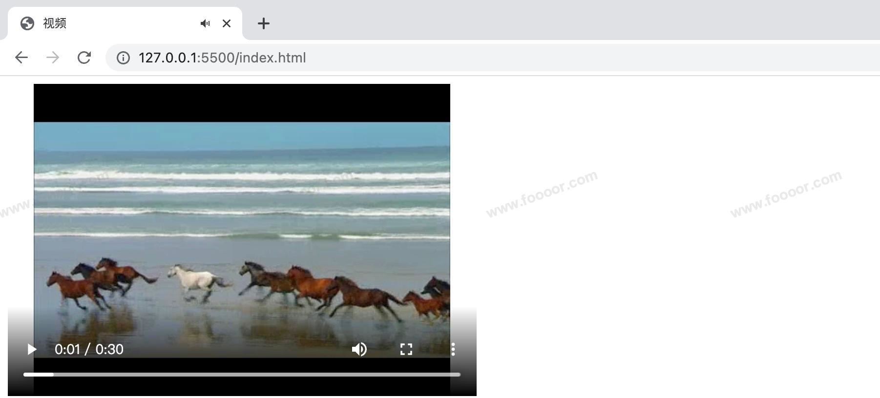
Task: Click the black letterbox bar above the video
Action: point(242,102)
